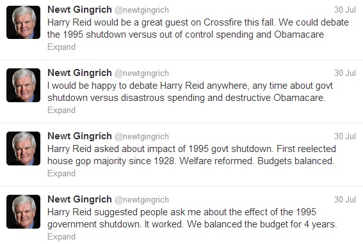Open the avatar beside the 'Welfare reformed' tweet
Screen dimensions: 363x244
[x=24, y=149]
